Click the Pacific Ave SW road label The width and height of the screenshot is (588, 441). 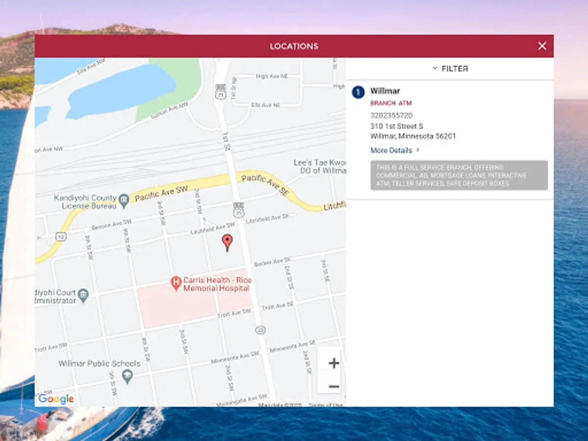[x=162, y=194]
